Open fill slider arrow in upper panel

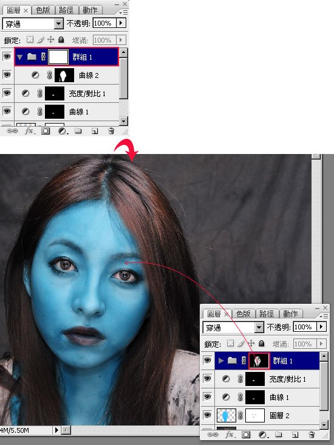coord(121,40)
